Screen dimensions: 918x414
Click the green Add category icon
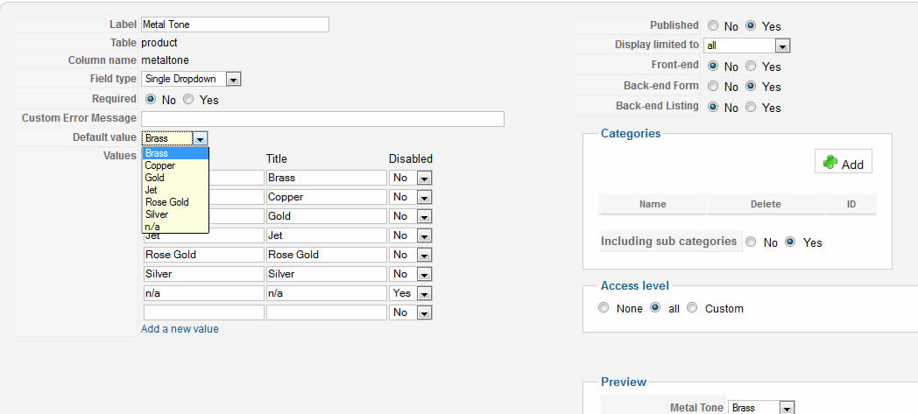point(831,163)
